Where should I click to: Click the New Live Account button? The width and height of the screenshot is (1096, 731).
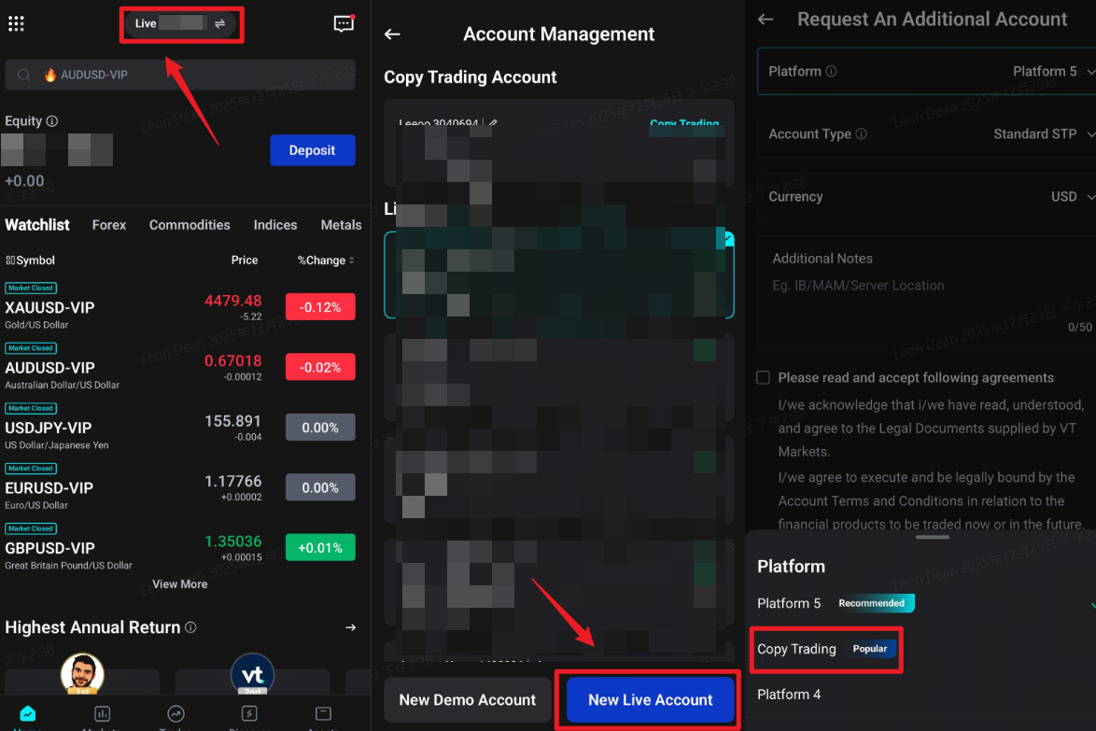(x=650, y=700)
